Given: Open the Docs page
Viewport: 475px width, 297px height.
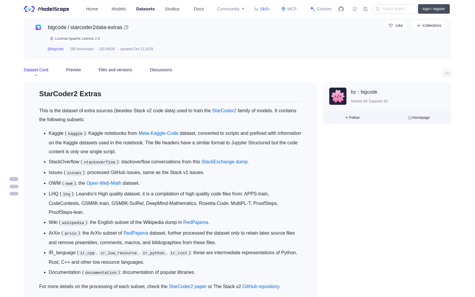Looking at the screenshot, I should click(199, 9).
